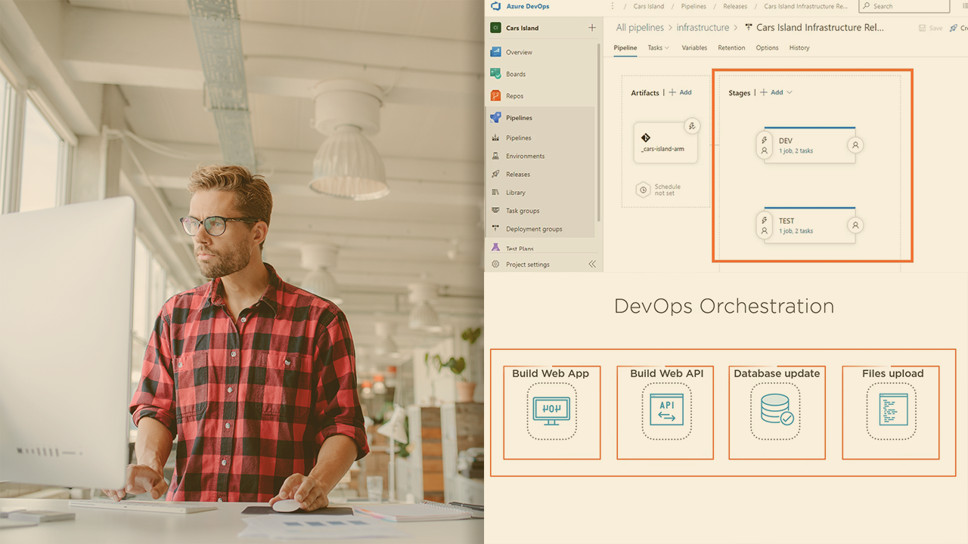Switch to the History tab

tap(799, 48)
